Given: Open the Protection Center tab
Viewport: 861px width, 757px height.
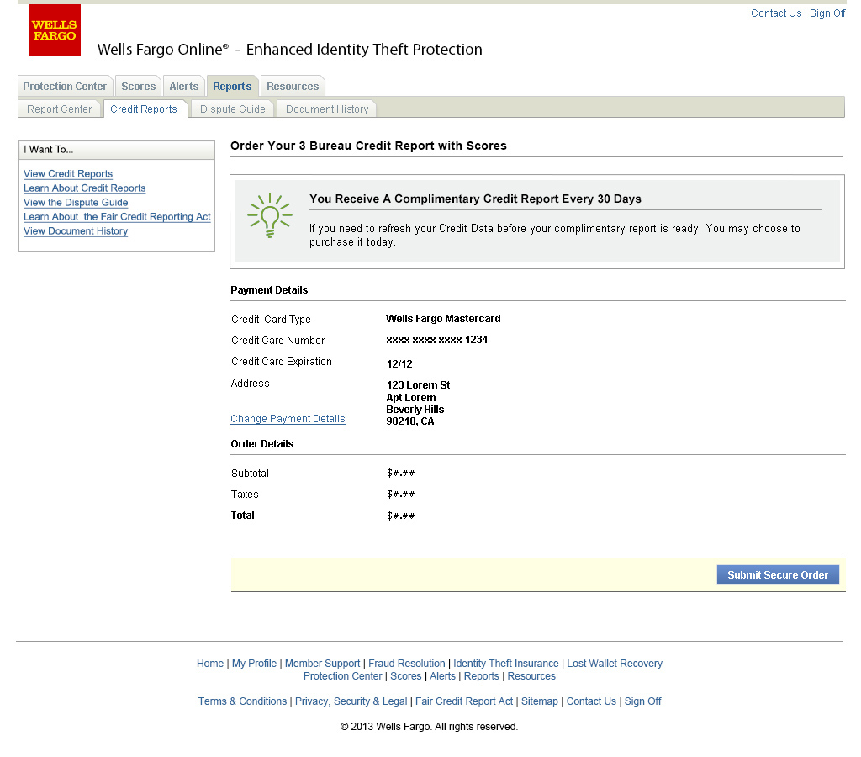Looking at the screenshot, I should (65, 87).
